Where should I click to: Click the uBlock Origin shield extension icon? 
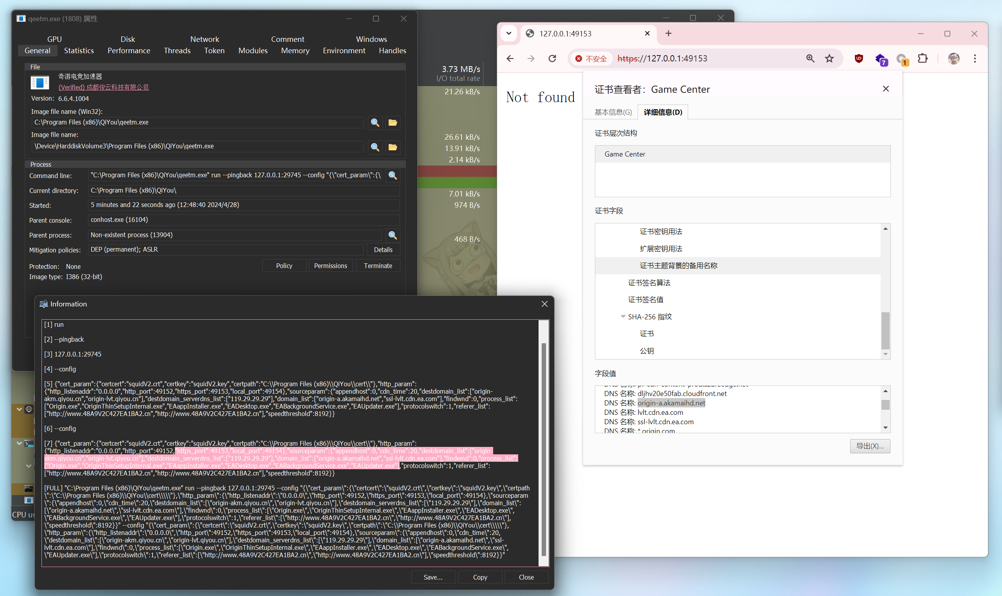pos(859,59)
